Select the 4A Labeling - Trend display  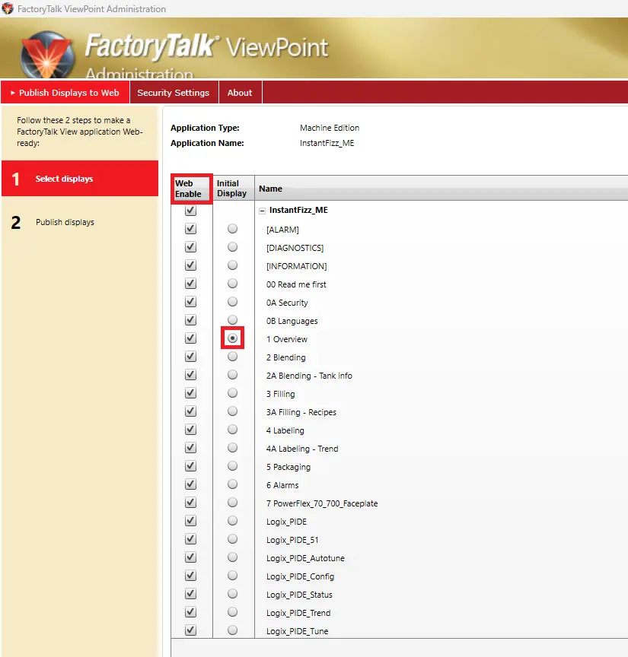click(301, 448)
